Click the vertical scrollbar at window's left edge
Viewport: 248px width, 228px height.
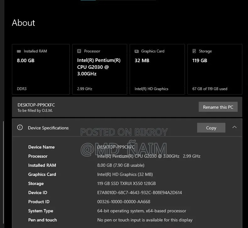click(3, 172)
